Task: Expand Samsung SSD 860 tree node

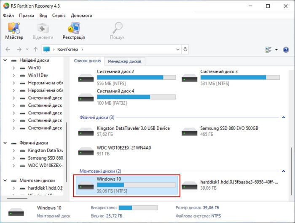Action: (13, 158)
